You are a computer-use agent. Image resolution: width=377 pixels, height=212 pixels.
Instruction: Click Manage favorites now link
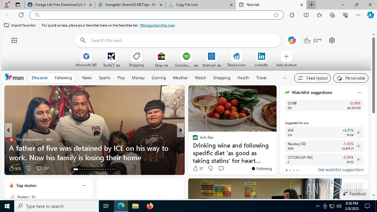(x=157, y=25)
